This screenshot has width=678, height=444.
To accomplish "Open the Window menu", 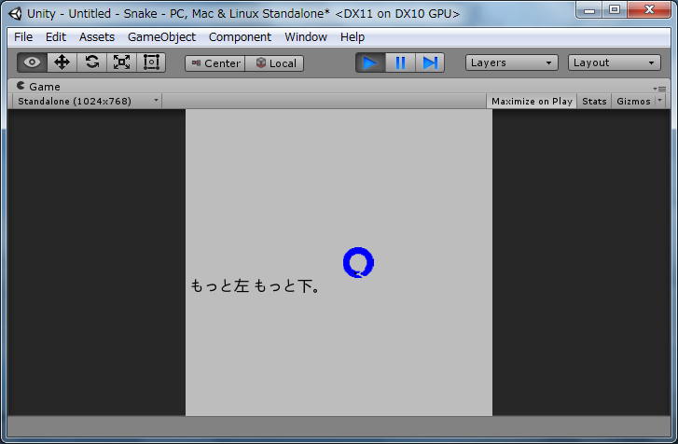I will click(x=306, y=37).
